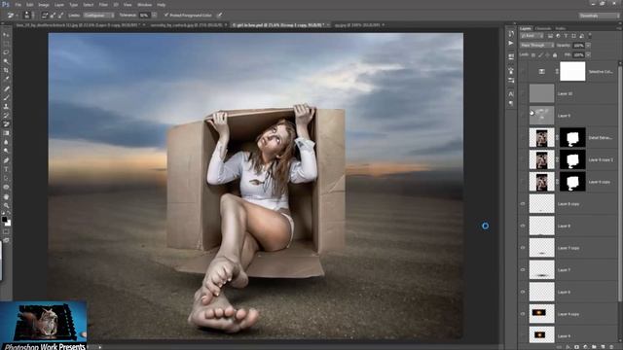Show the Selective Color adjustment layer

(523, 71)
